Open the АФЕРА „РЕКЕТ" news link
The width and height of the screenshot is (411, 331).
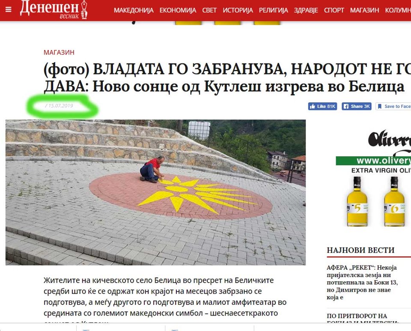pyautogui.click(x=362, y=282)
